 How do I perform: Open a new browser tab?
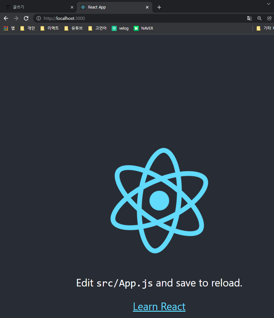pyautogui.click(x=159, y=7)
